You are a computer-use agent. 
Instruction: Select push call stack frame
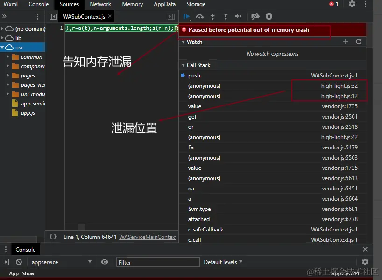coord(272,76)
